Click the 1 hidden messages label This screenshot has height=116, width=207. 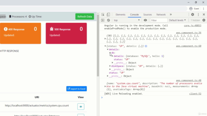[x=195, y=20]
